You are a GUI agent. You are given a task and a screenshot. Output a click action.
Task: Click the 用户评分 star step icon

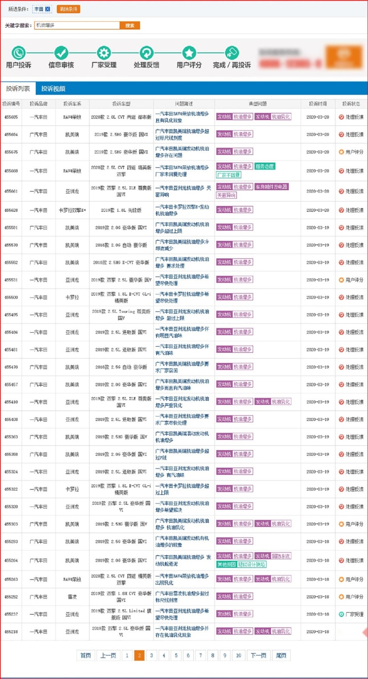[189, 53]
